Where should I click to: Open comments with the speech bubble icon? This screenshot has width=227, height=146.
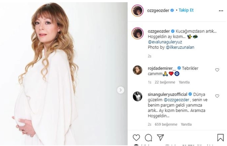pyautogui.click(x=148, y=138)
